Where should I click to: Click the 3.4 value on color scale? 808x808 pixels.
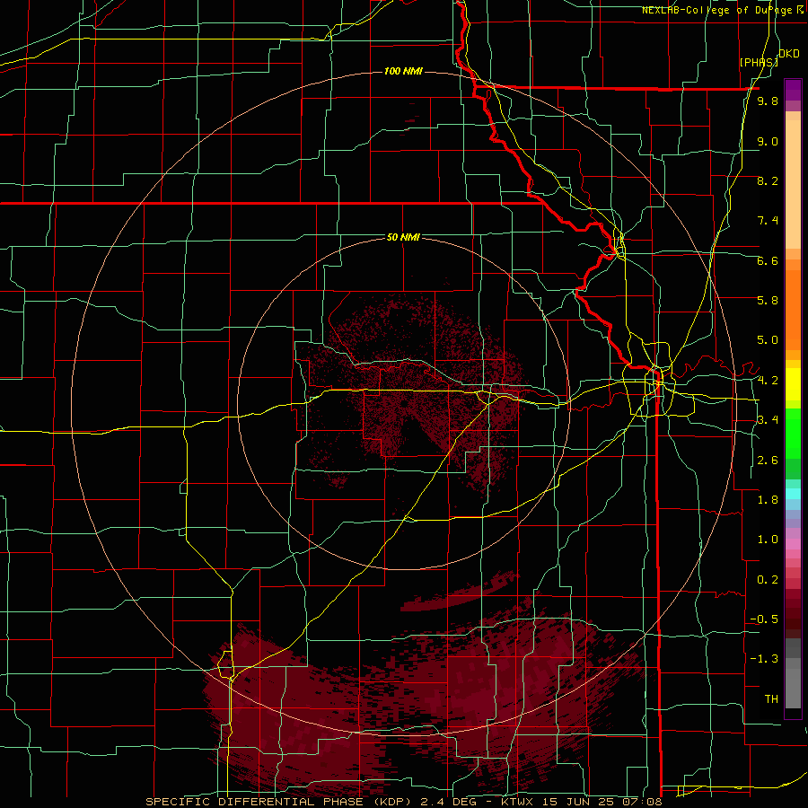[x=768, y=420]
